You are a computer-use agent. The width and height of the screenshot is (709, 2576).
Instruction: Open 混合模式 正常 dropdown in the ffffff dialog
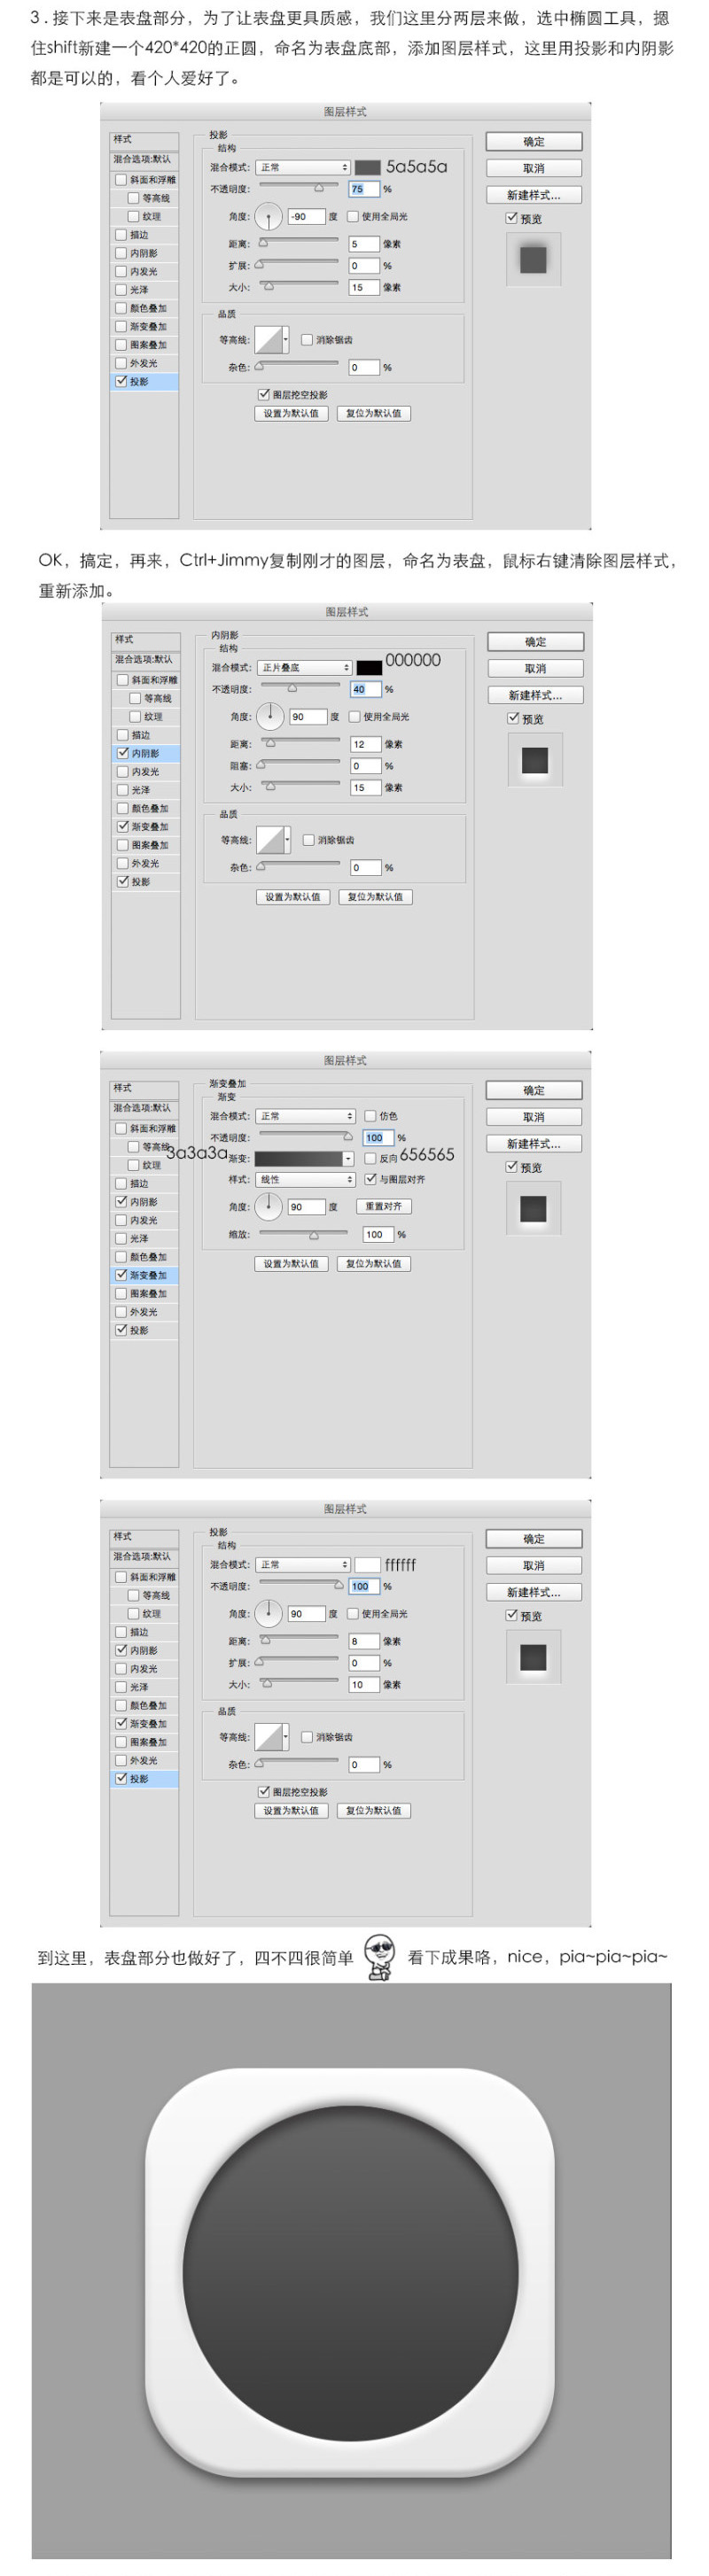click(303, 1564)
